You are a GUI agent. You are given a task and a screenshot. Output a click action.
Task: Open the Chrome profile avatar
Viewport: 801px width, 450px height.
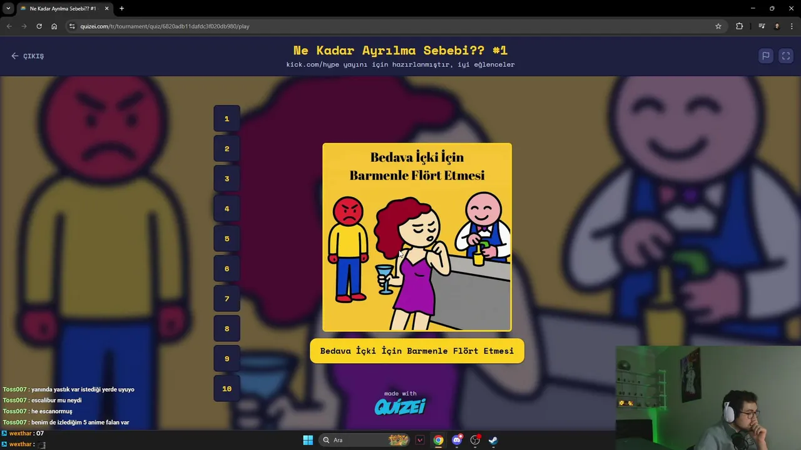click(777, 26)
